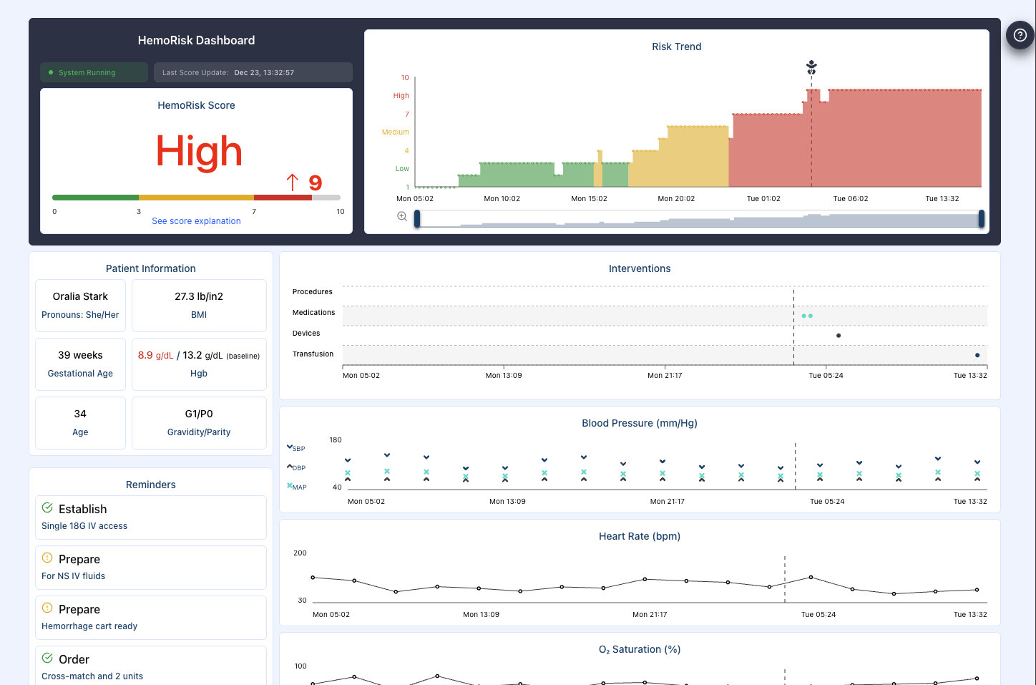Toggle the MAP series visibility
Image resolution: width=1036 pixels, height=685 pixels.
(295, 487)
